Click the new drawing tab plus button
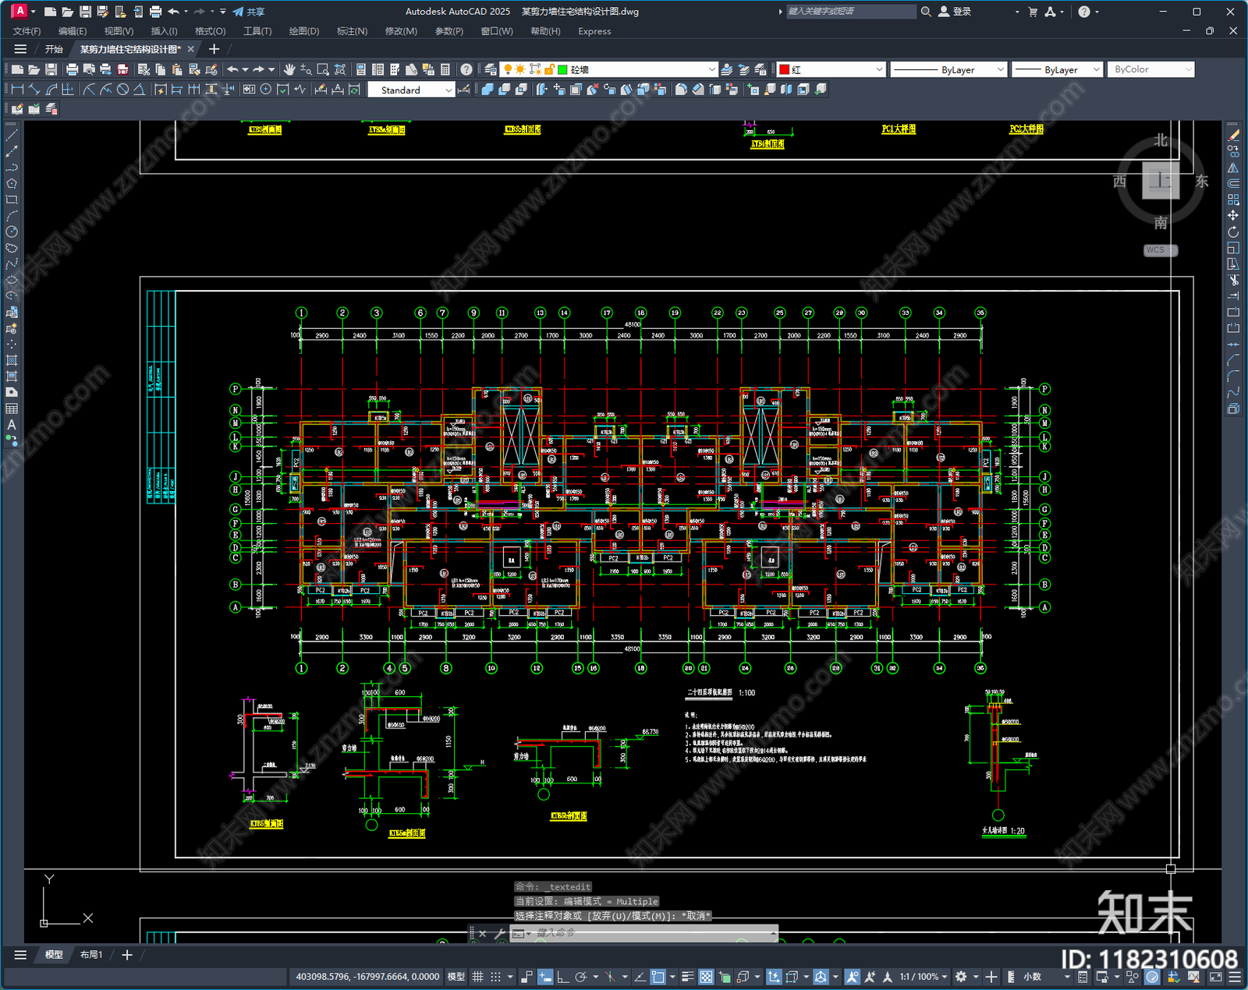 click(x=214, y=49)
